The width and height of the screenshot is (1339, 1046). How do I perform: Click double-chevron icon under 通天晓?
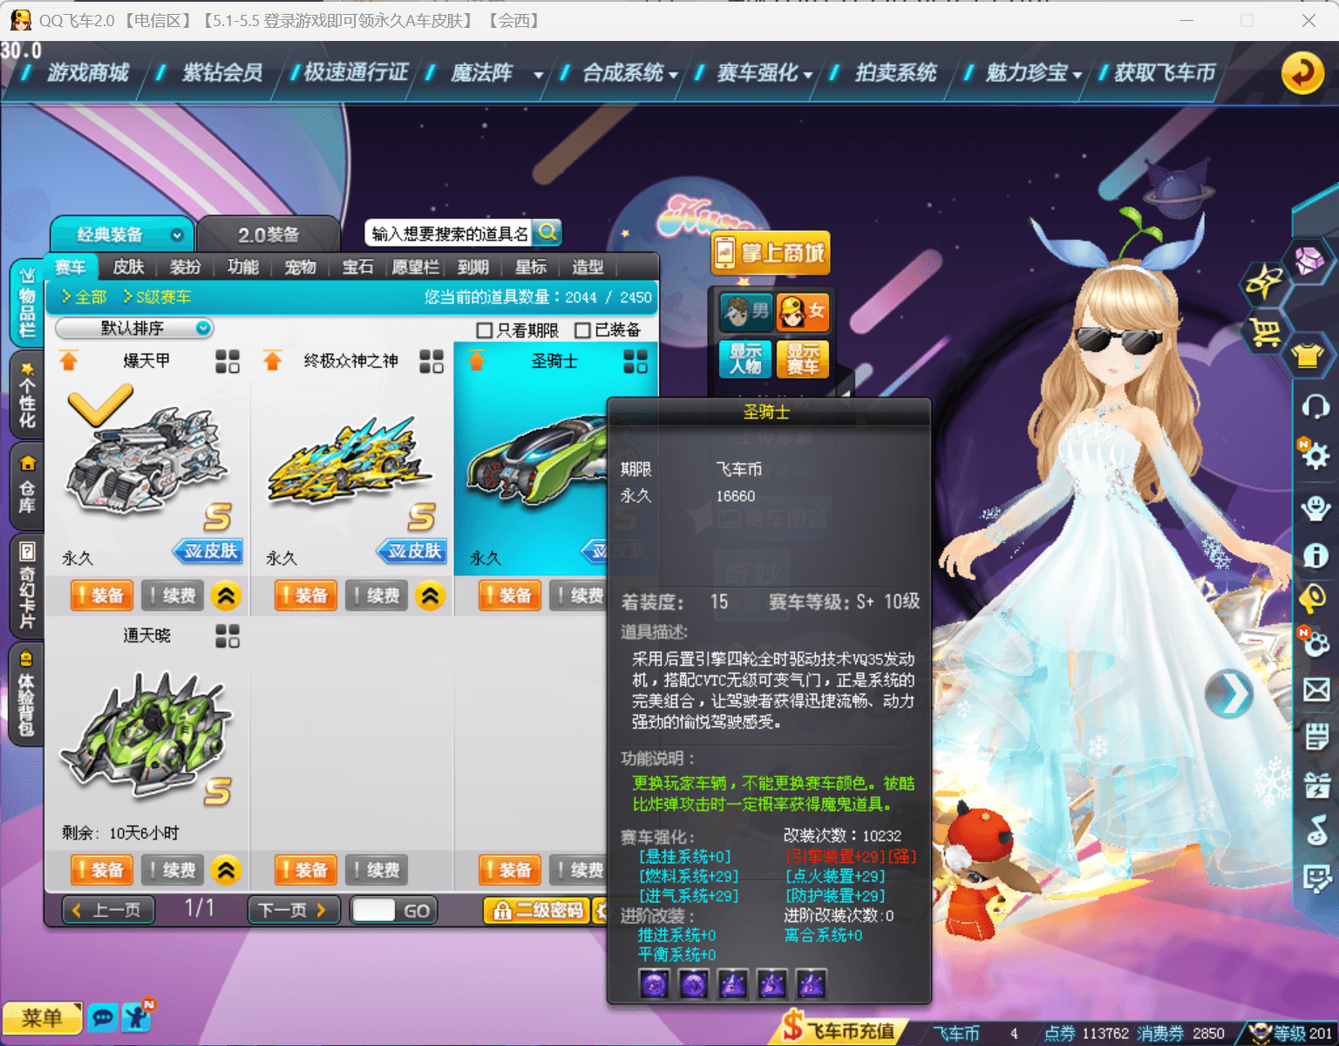click(x=227, y=870)
